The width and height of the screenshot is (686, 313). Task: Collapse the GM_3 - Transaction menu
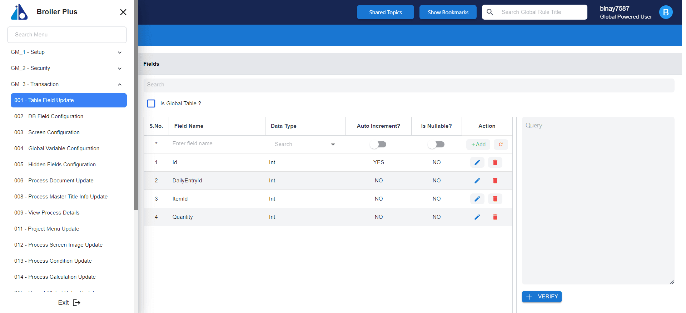[x=67, y=84]
